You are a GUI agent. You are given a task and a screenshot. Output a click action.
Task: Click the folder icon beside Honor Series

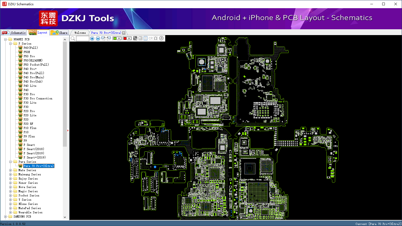(15, 183)
